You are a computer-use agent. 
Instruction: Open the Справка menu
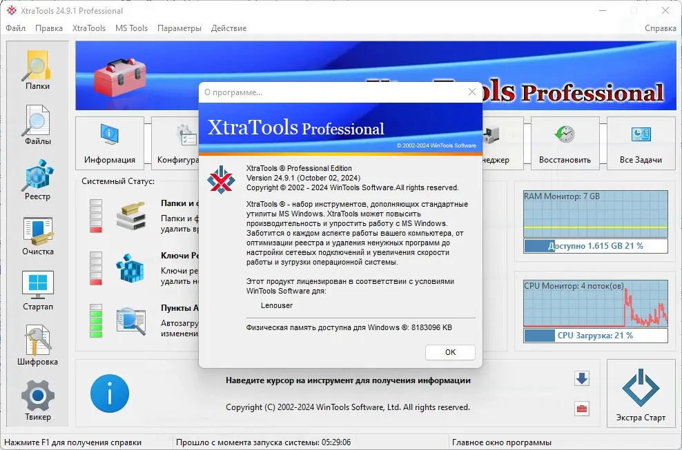point(660,28)
